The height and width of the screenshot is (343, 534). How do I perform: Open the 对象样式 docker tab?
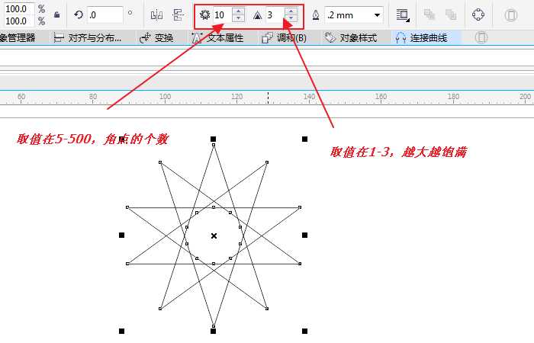351,38
